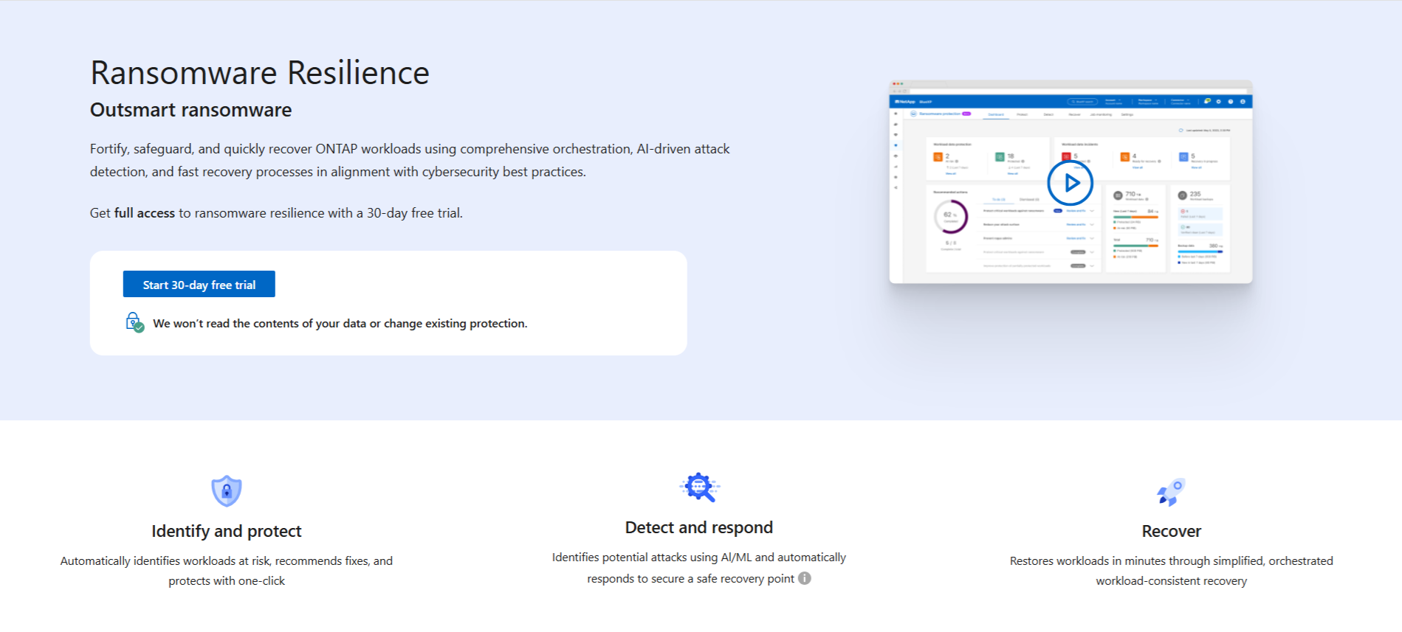Click the "Recover" heading text
Screen dimensions: 1402x632
pyautogui.click(x=1172, y=531)
